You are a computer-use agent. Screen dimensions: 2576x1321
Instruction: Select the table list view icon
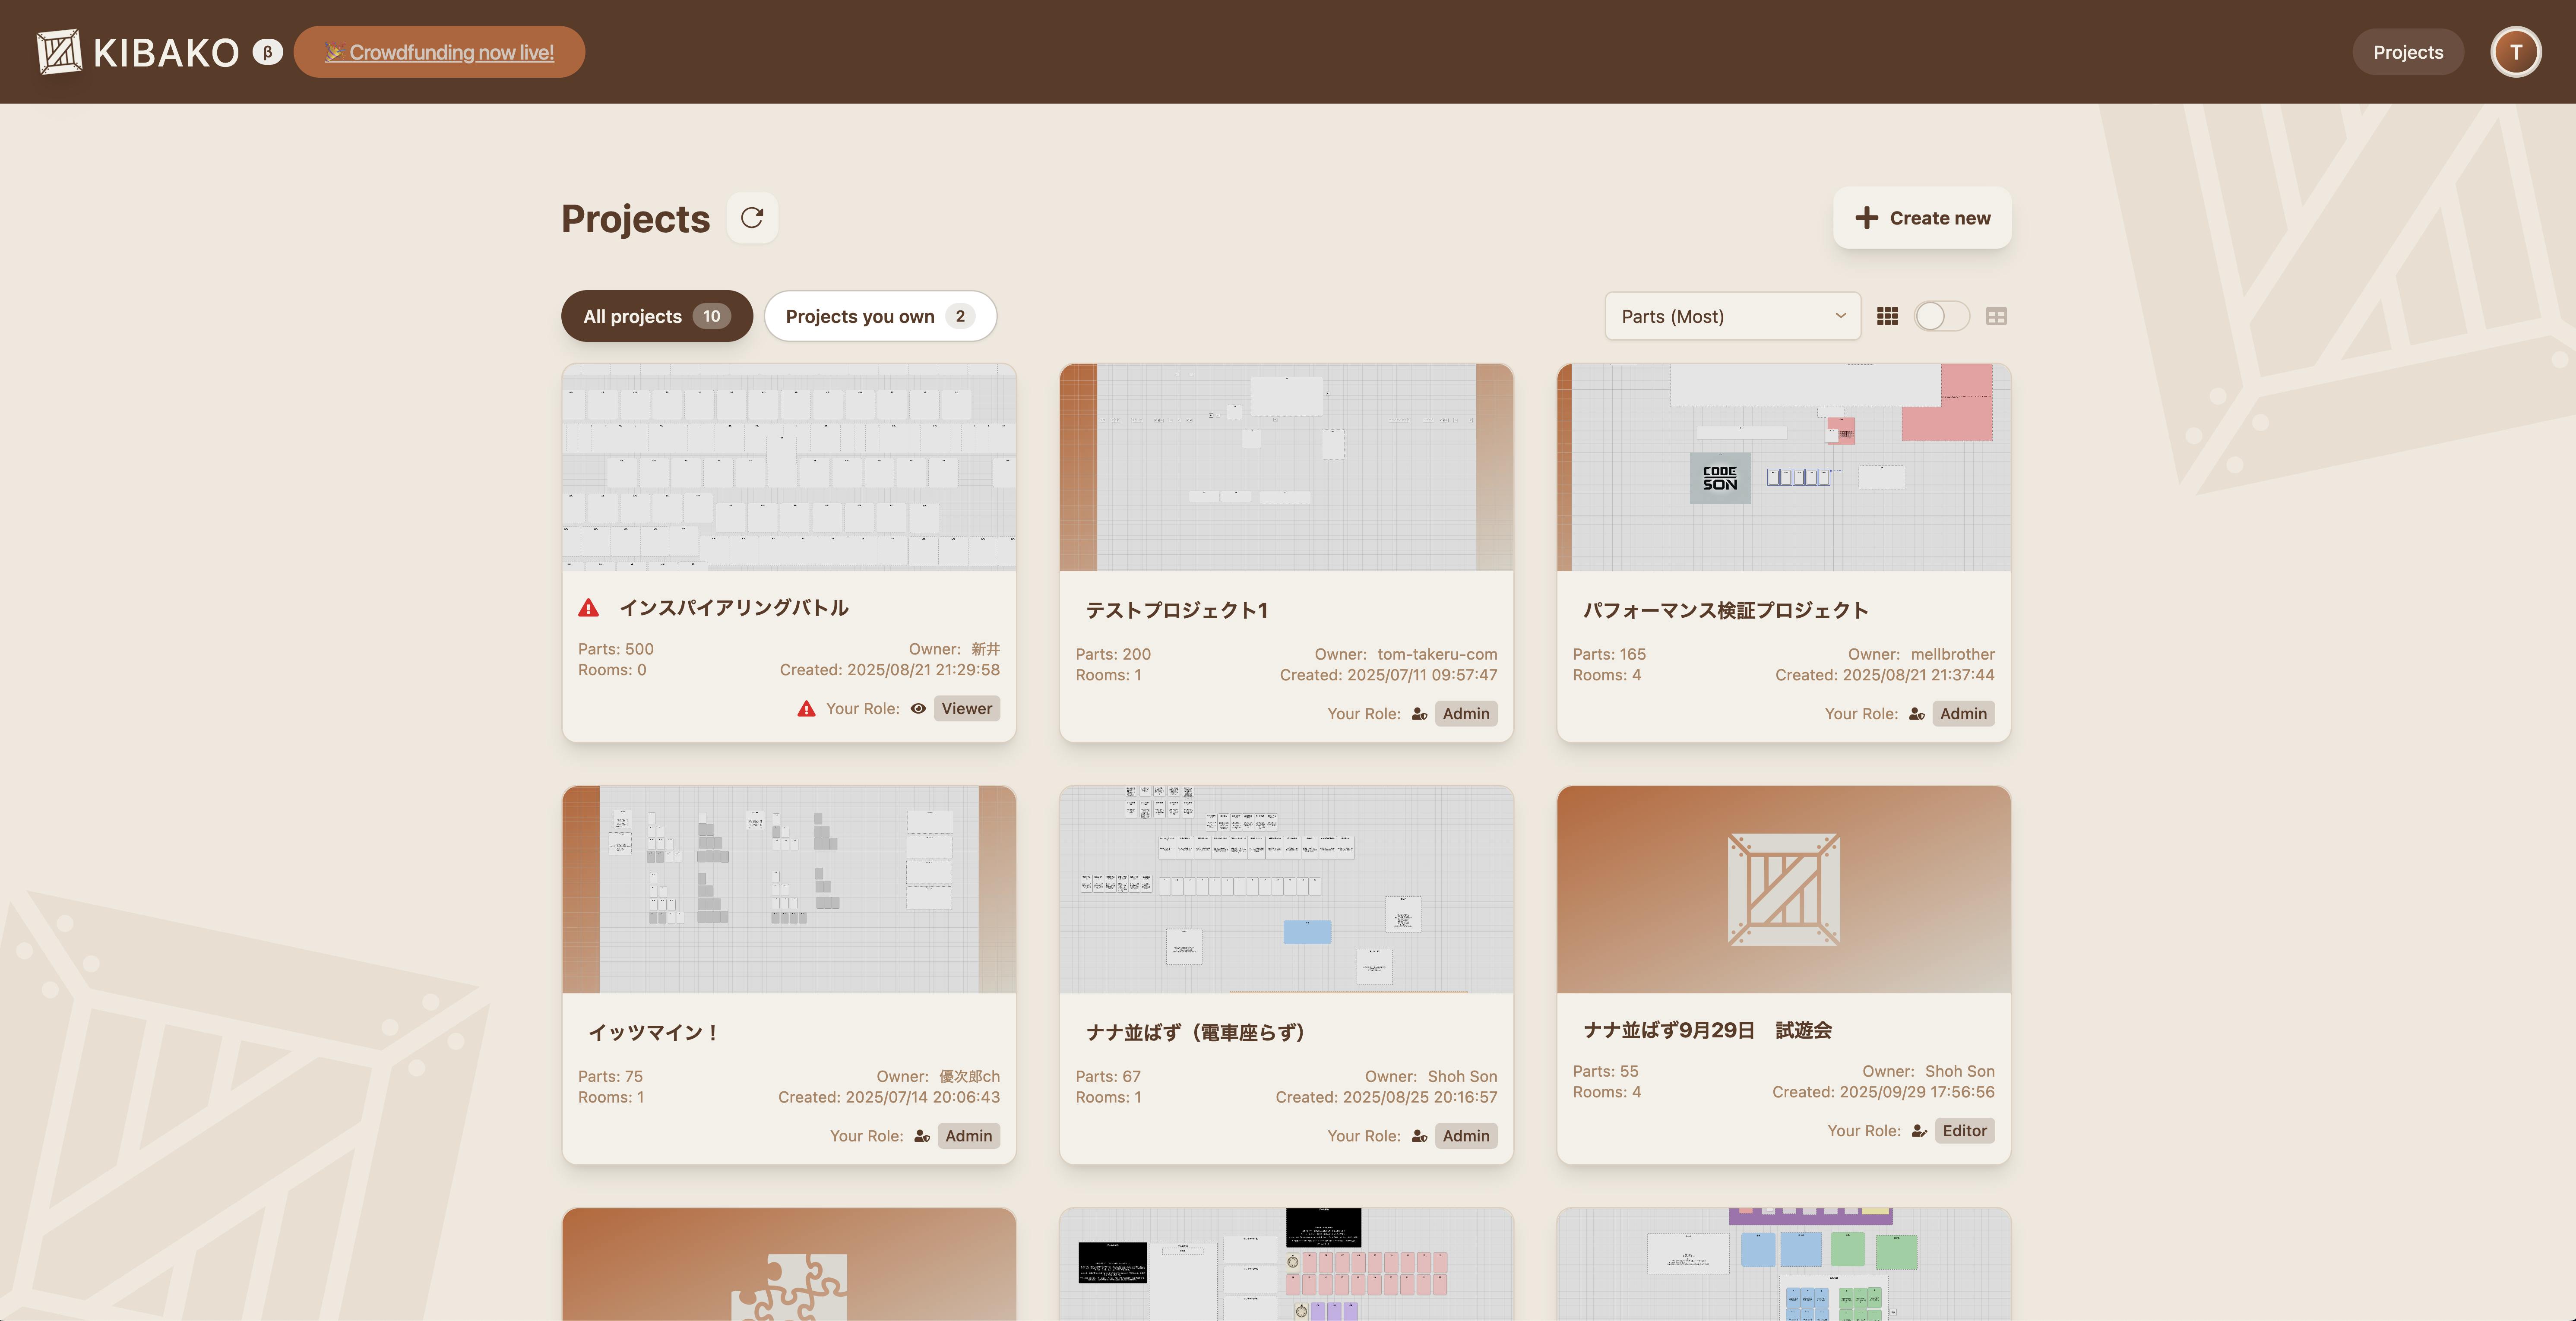(x=1996, y=316)
